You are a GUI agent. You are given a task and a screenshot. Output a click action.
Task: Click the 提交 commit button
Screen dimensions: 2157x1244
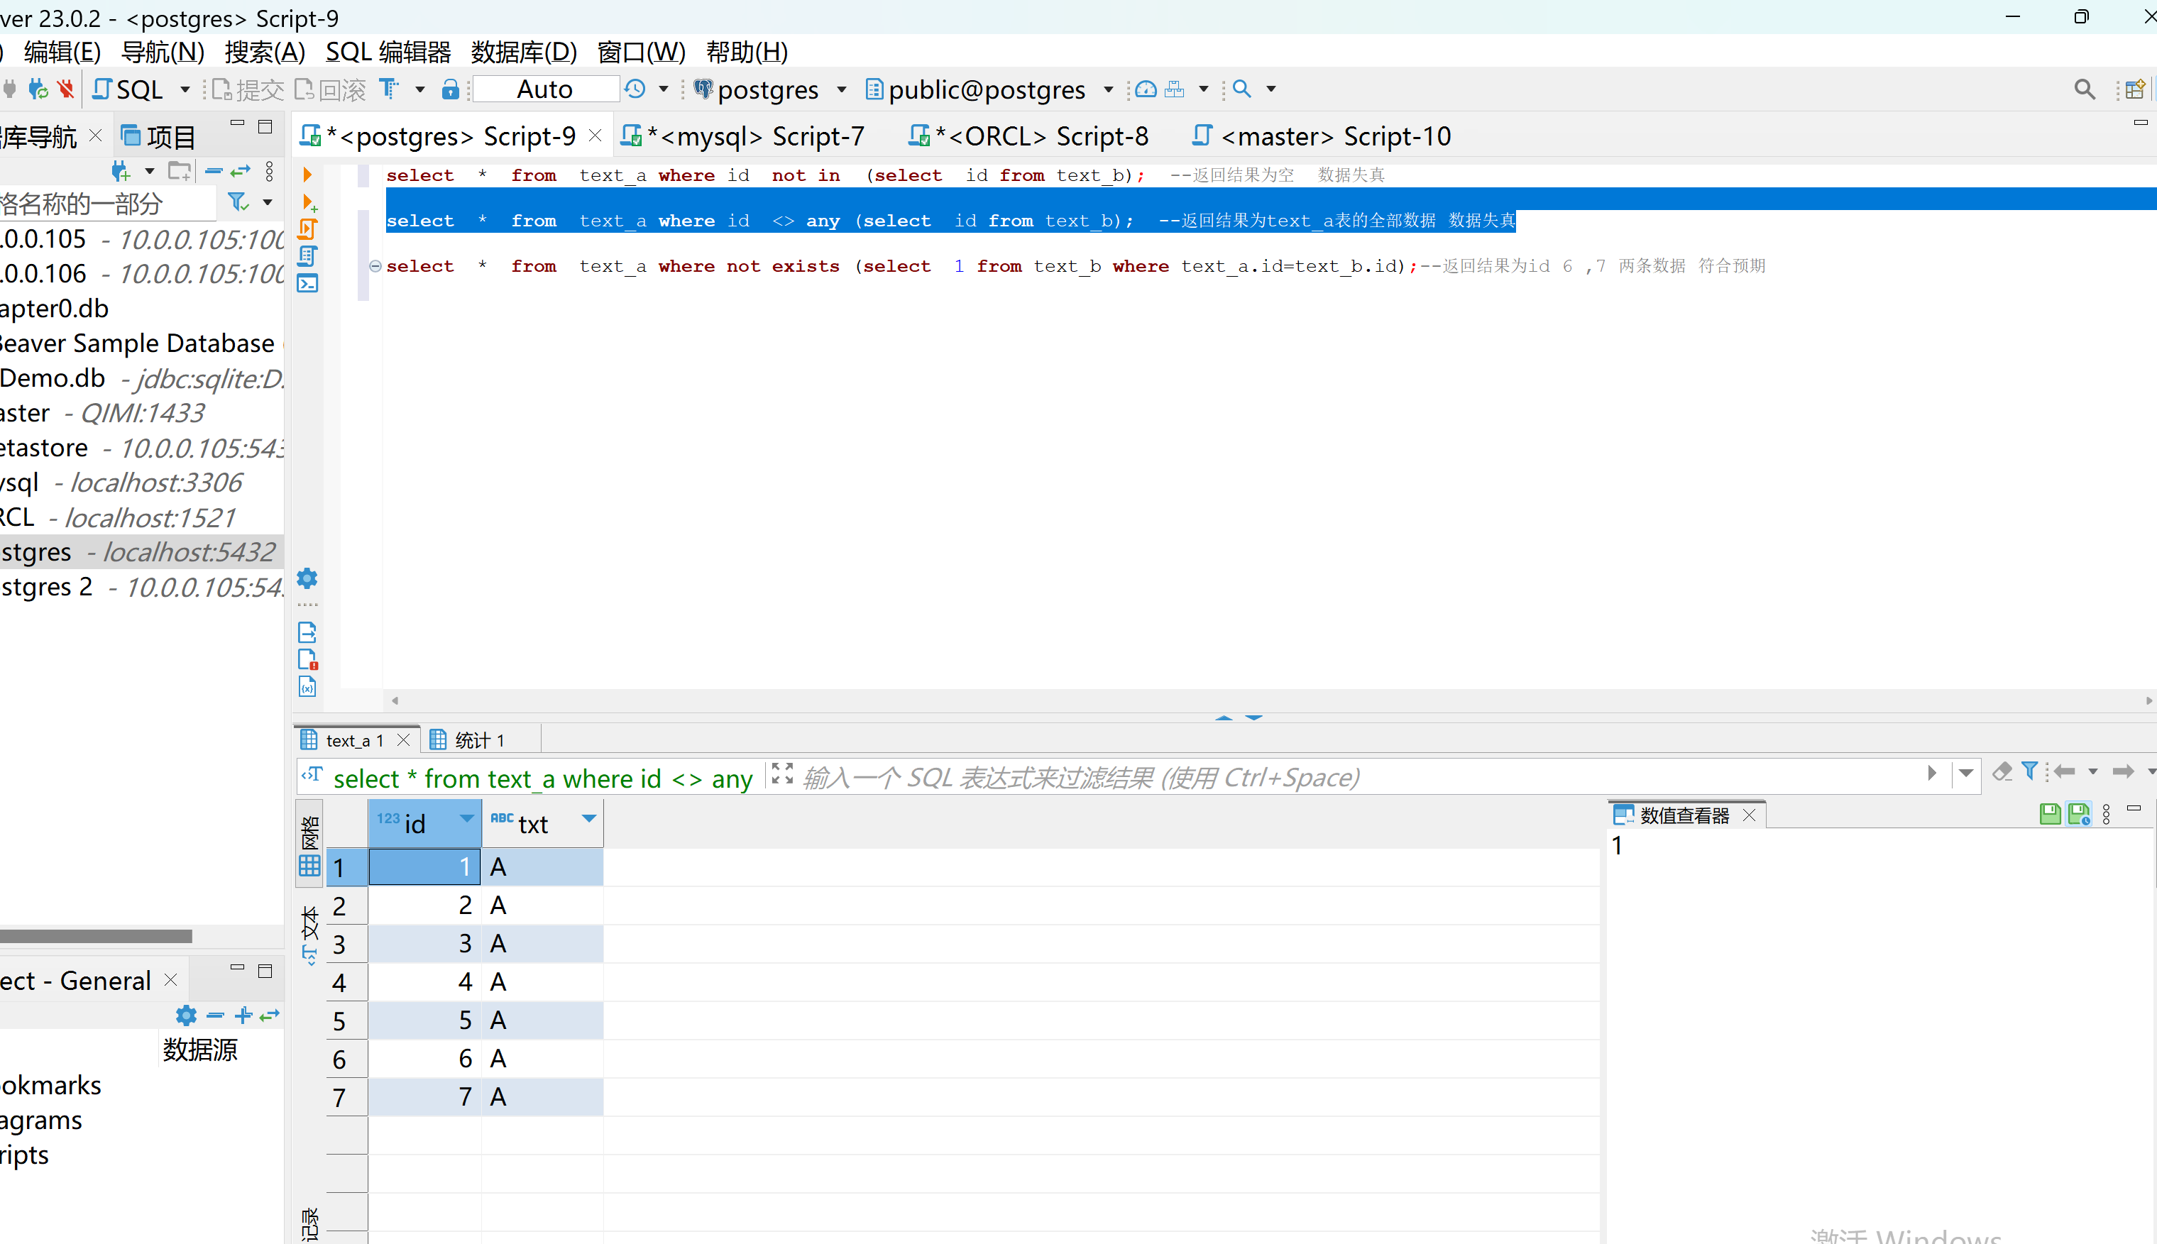click(x=248, y=89)
